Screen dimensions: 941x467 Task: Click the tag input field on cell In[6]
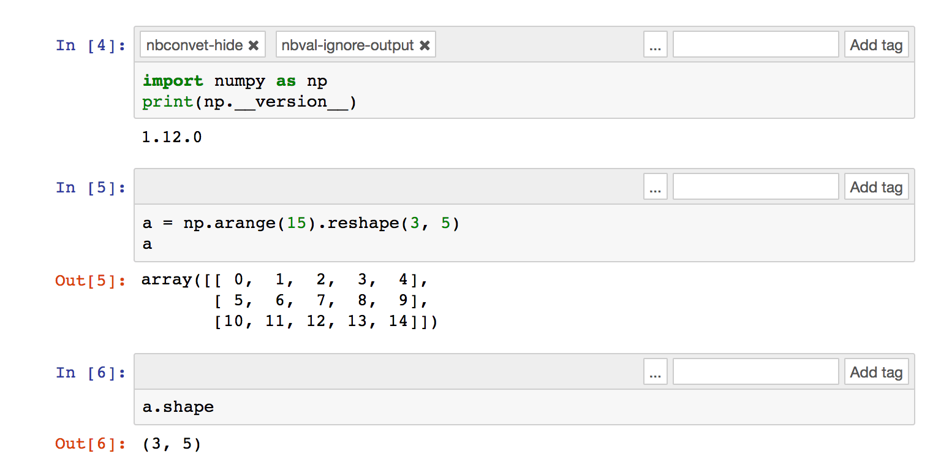(x=755, y=371)
